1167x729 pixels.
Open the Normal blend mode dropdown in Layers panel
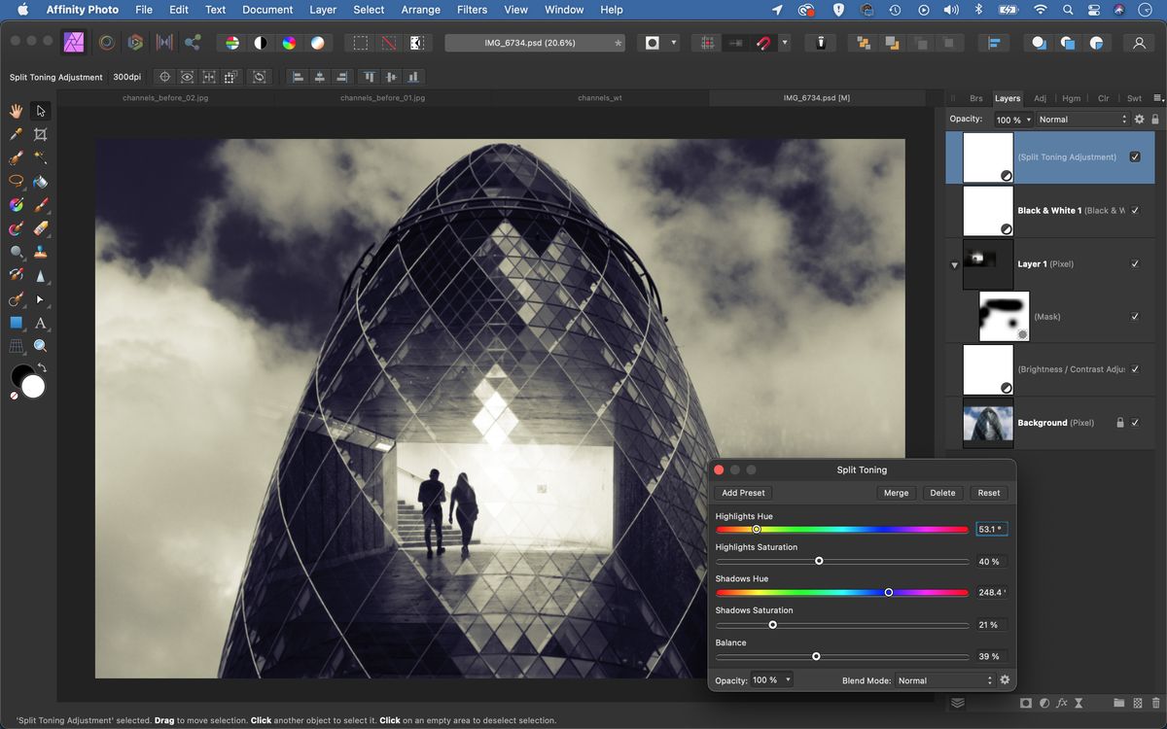[1079, 119]
